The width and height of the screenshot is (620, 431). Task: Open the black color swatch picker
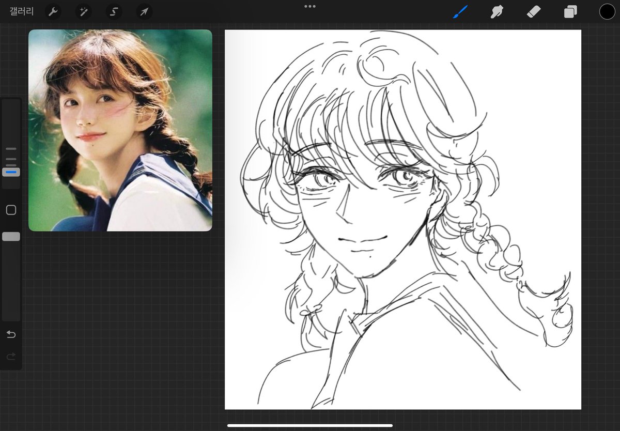pyautogui.click(x=607, y=11)
